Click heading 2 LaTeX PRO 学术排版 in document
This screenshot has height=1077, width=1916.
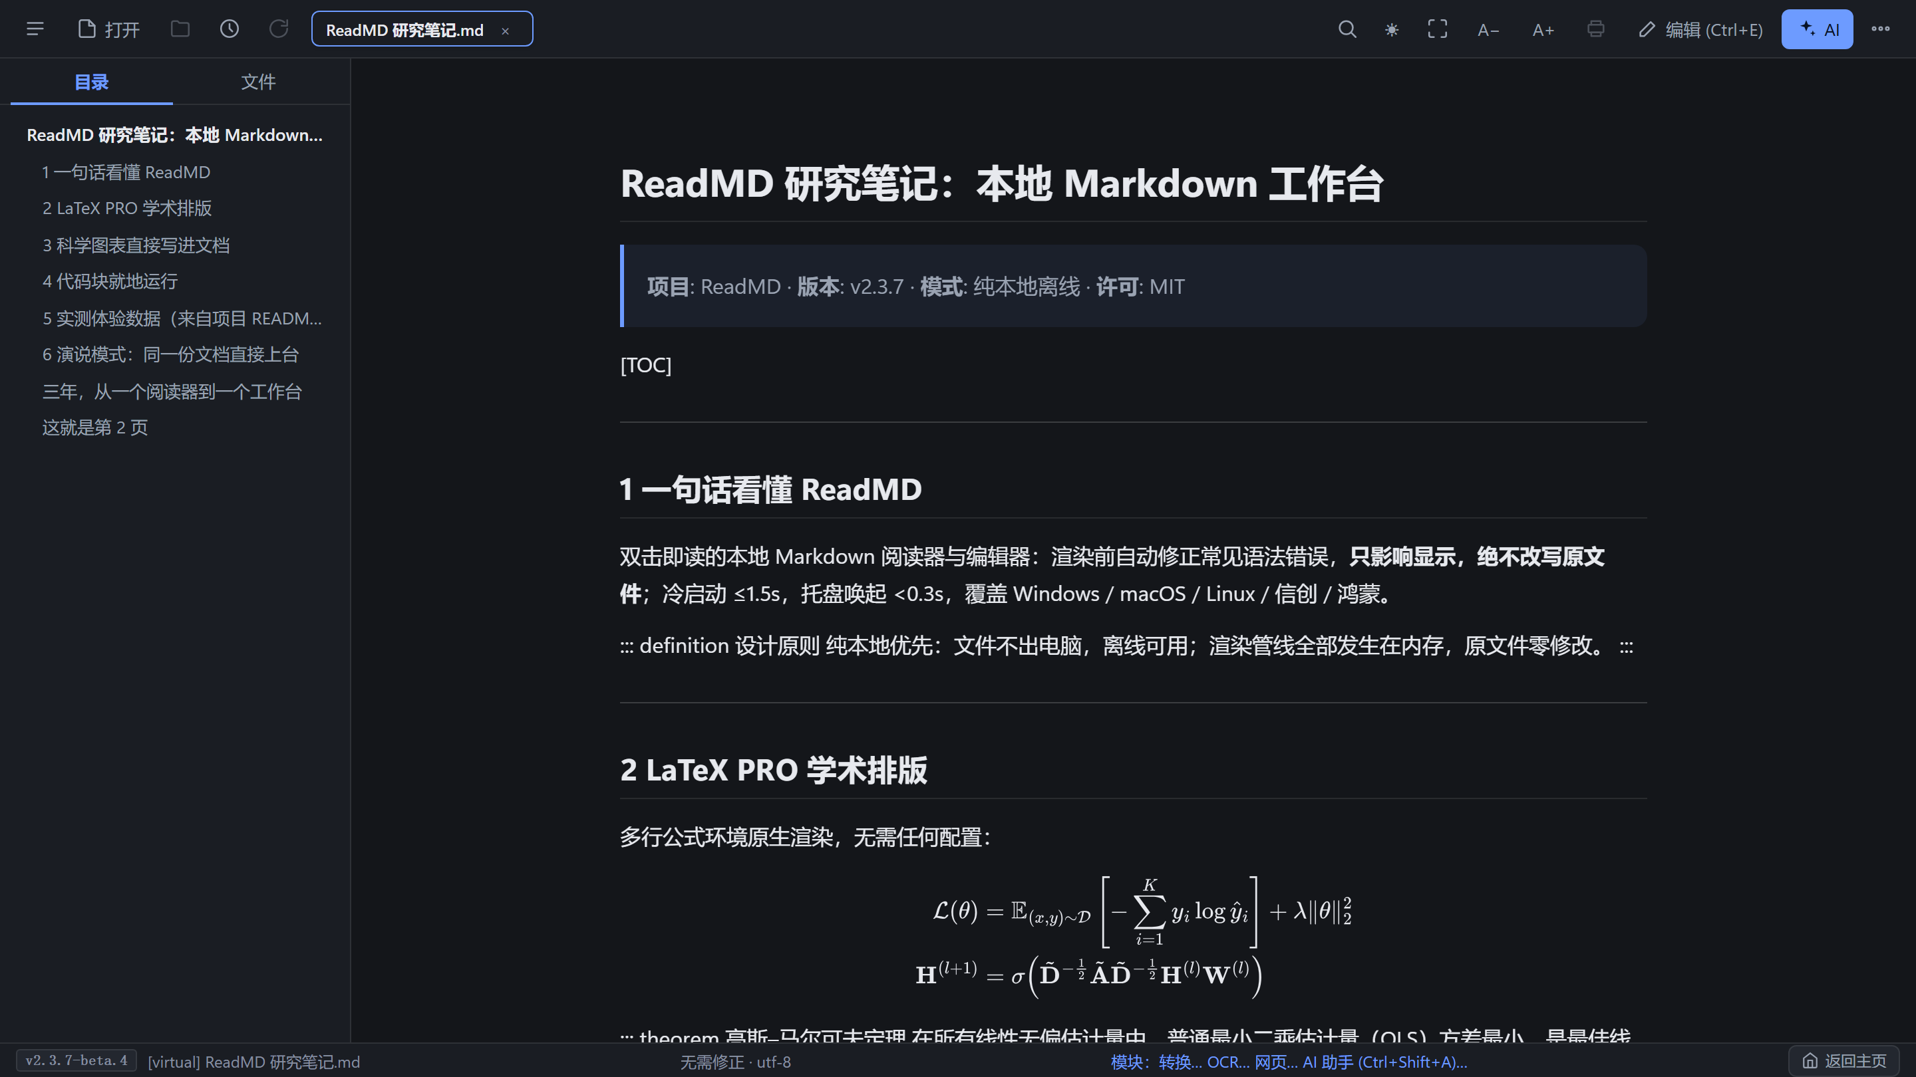click(x=774, y=770)
